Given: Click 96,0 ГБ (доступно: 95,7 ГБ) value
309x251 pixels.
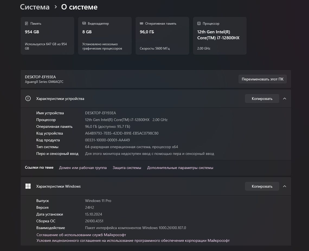Looking at the screenshot, I should pos(108,126).
